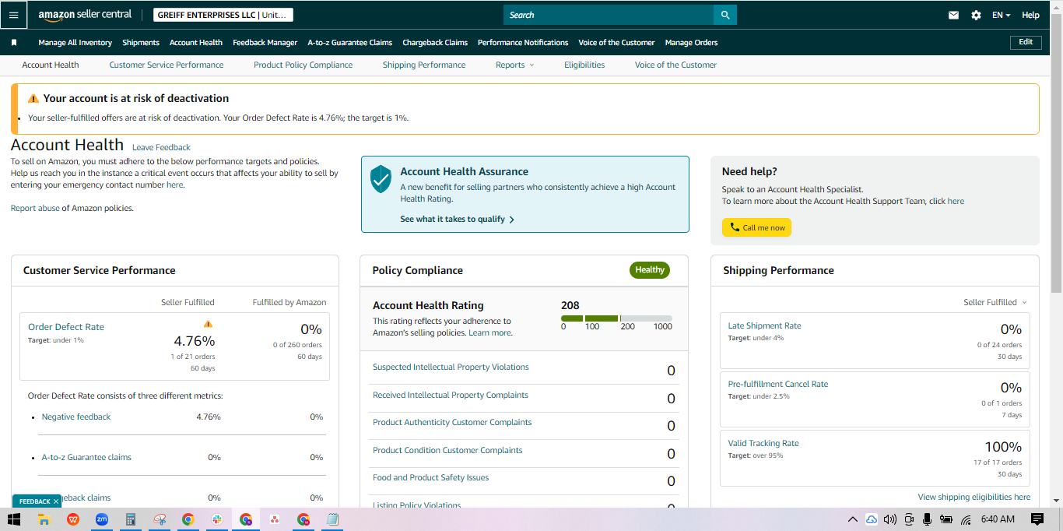Click the Report abuse link
This screenshot has height=531, width=1063.
tap(35, 208)
